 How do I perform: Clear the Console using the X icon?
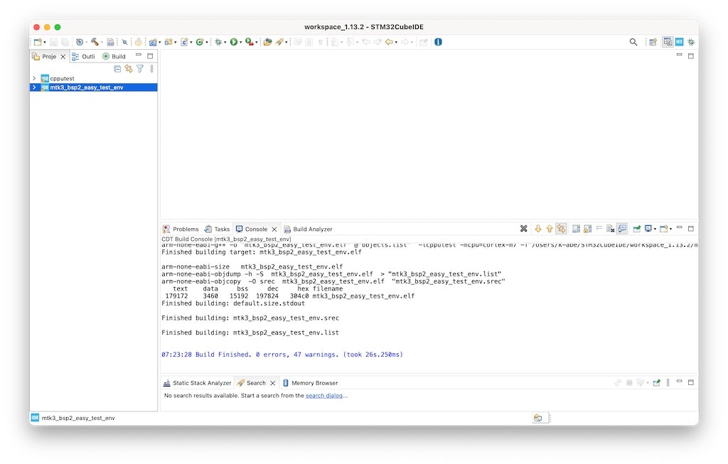(x=523, y=229)
